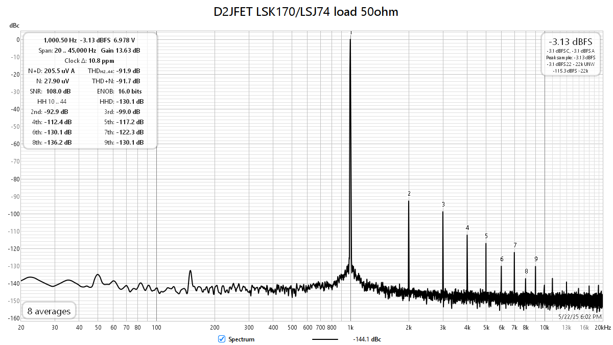The width and height of the screenshot is (613, 345).
Task: Click the N+D: 205.5 uV A value
Action: tap(52, 71)
